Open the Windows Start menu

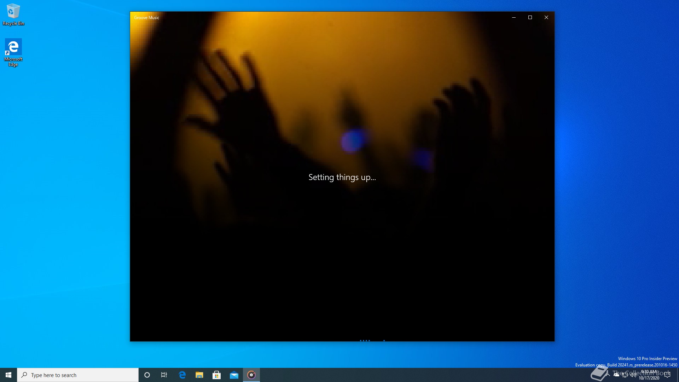(8, 375)
